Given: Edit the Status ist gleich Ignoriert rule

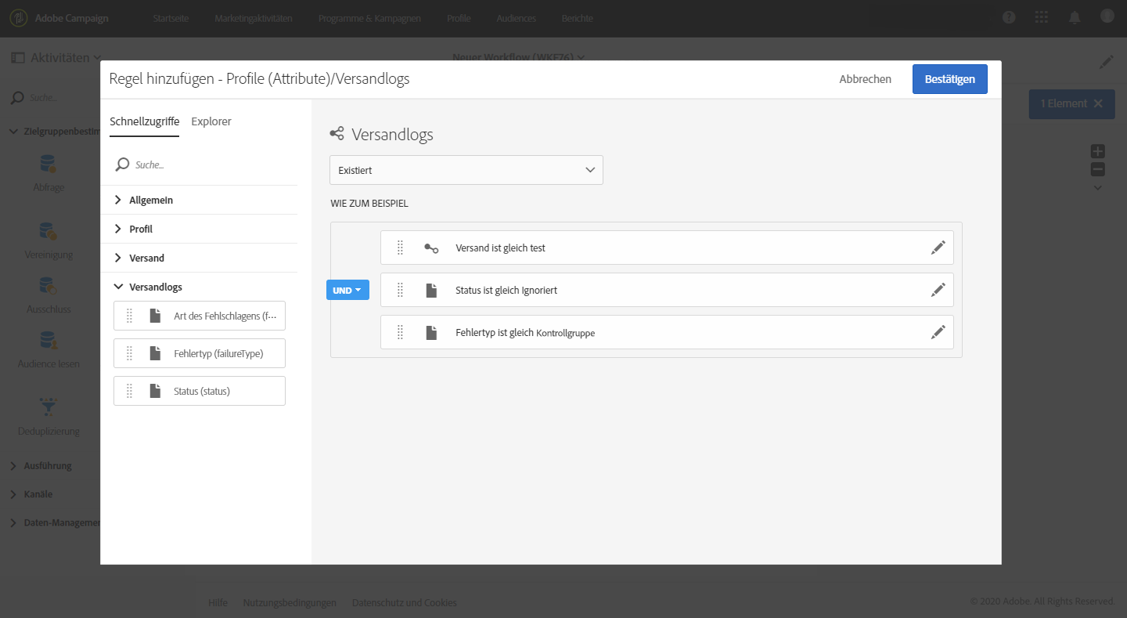Looking at the screenshot, I should (x=938, y=290).
